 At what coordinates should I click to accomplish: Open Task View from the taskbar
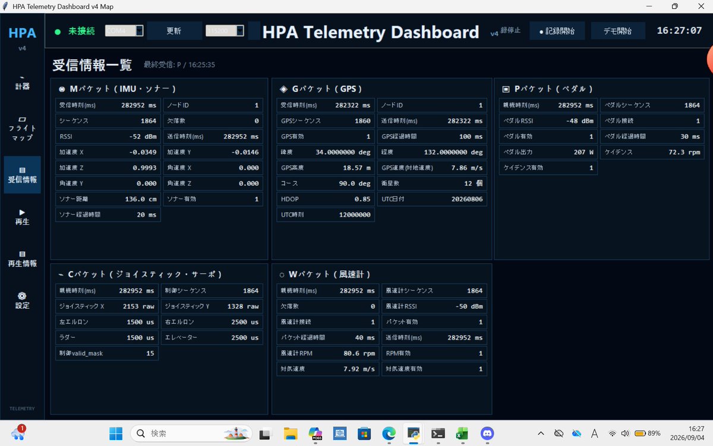pyautogui.click(x=266, y=433)
